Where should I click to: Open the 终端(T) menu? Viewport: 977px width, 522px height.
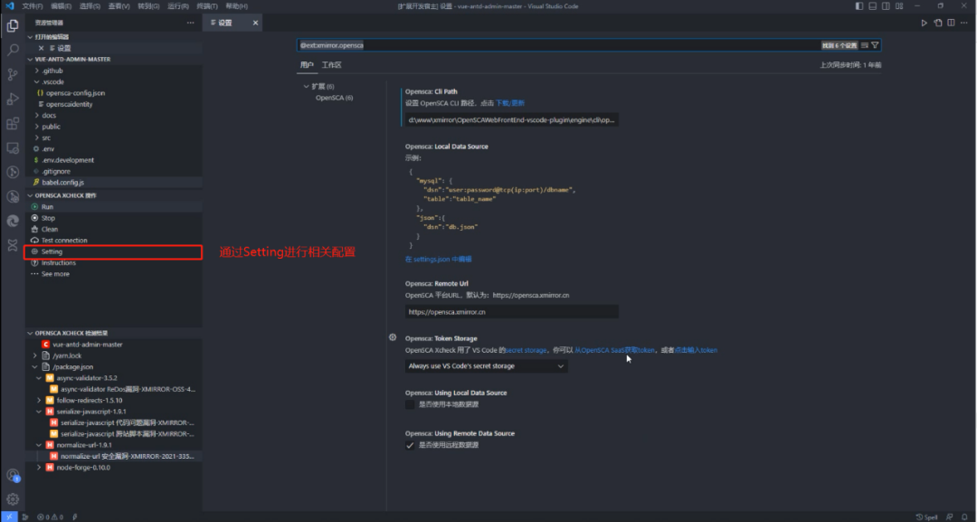click(207, 6)
